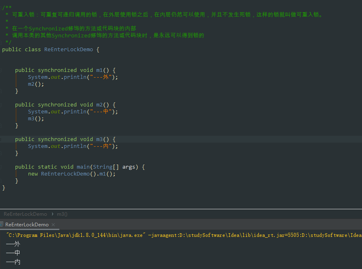Click console output line ending with 内
The width and height of the screenshot is (362, 269).
click(13, 262)
